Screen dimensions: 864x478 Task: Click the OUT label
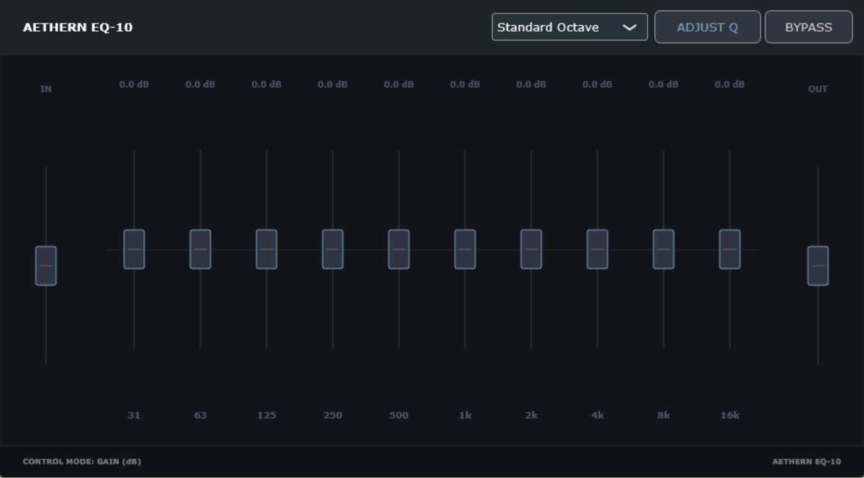pyautogui.click(x=818, y=89)
